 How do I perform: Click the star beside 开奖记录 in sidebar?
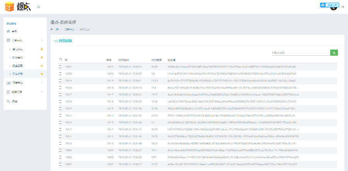coord(42,74)
